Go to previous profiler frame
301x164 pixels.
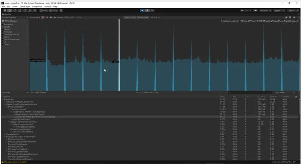point(47,17)
